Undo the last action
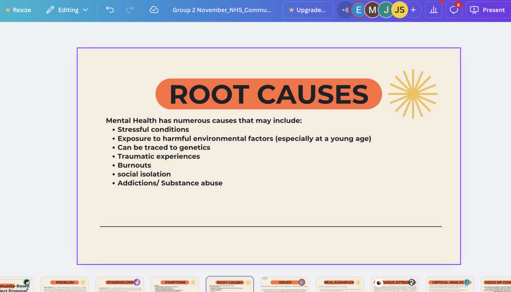Screen dimensions: 511x292 pyautogui.click(x=110, y=10)
